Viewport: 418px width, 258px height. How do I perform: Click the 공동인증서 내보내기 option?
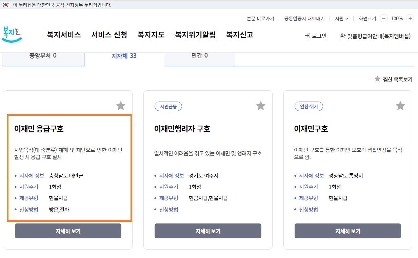[304, 19]
